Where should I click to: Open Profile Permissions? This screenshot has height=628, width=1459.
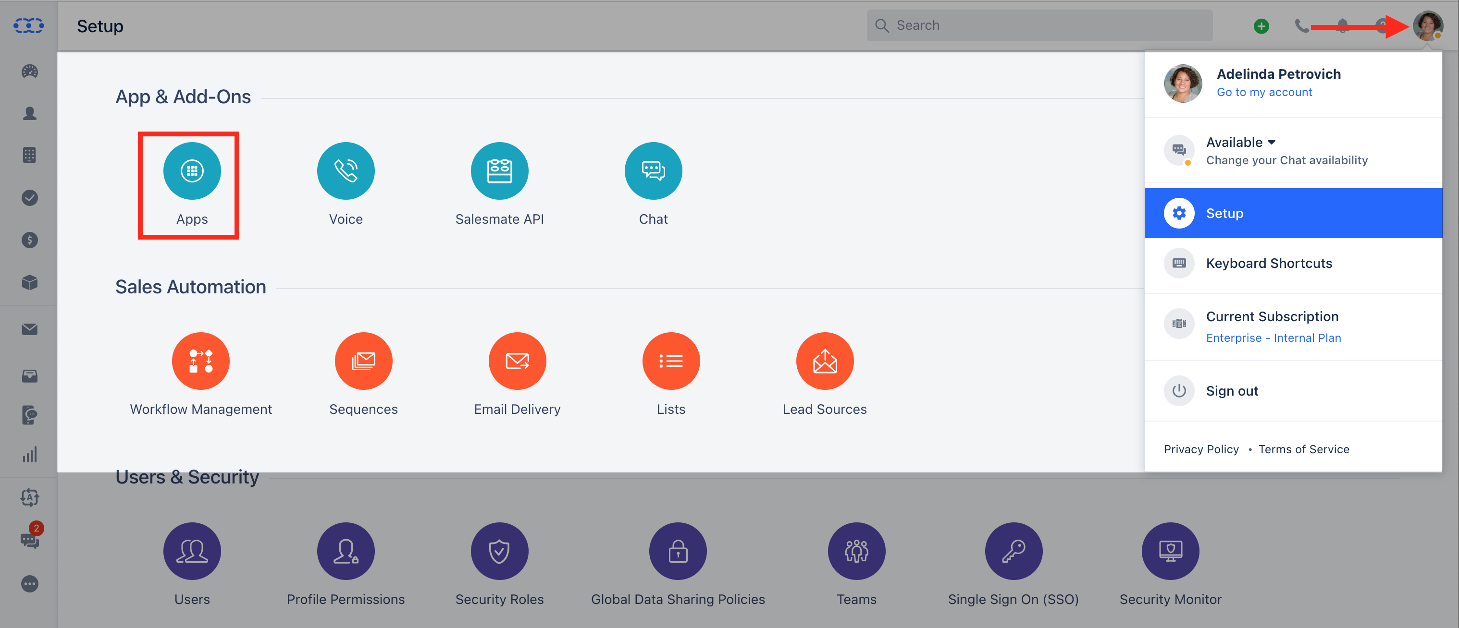346,551
